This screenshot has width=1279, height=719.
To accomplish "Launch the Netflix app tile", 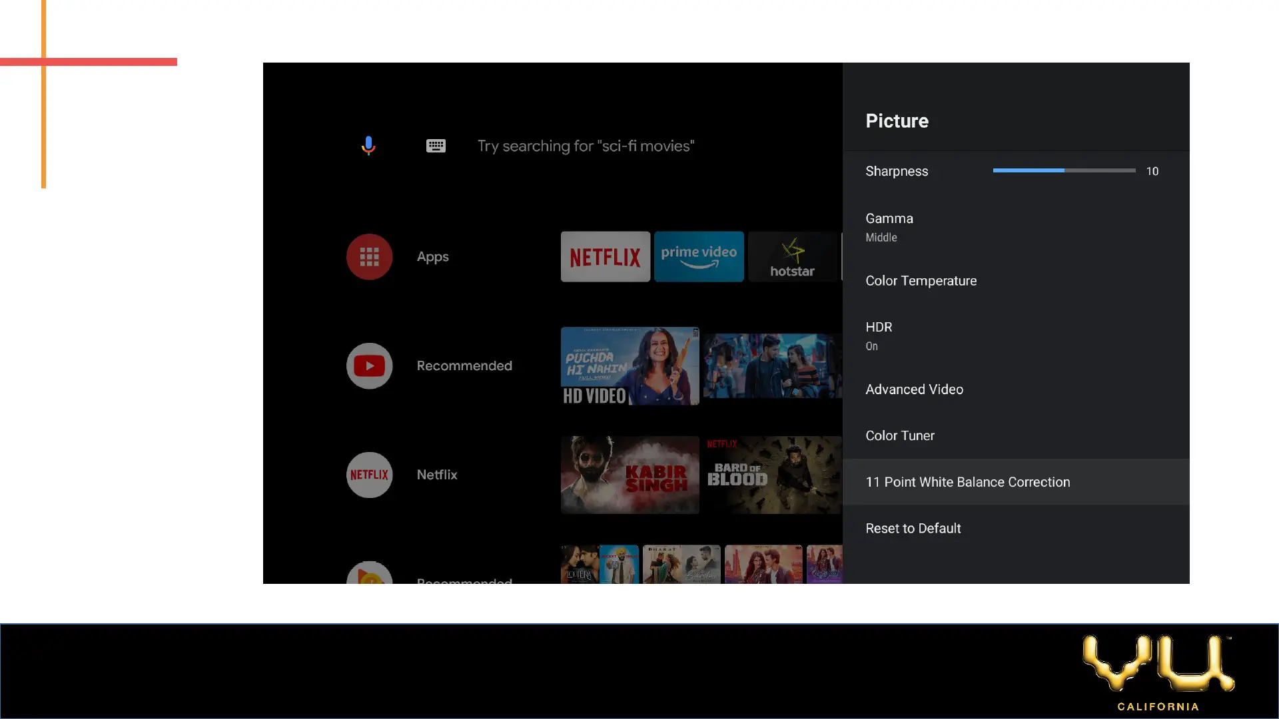I will tap(605, 257).
